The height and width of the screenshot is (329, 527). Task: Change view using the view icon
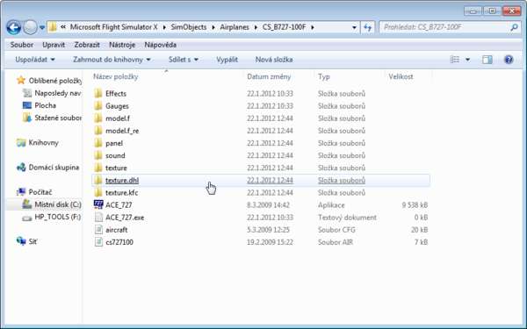(454, 60)
